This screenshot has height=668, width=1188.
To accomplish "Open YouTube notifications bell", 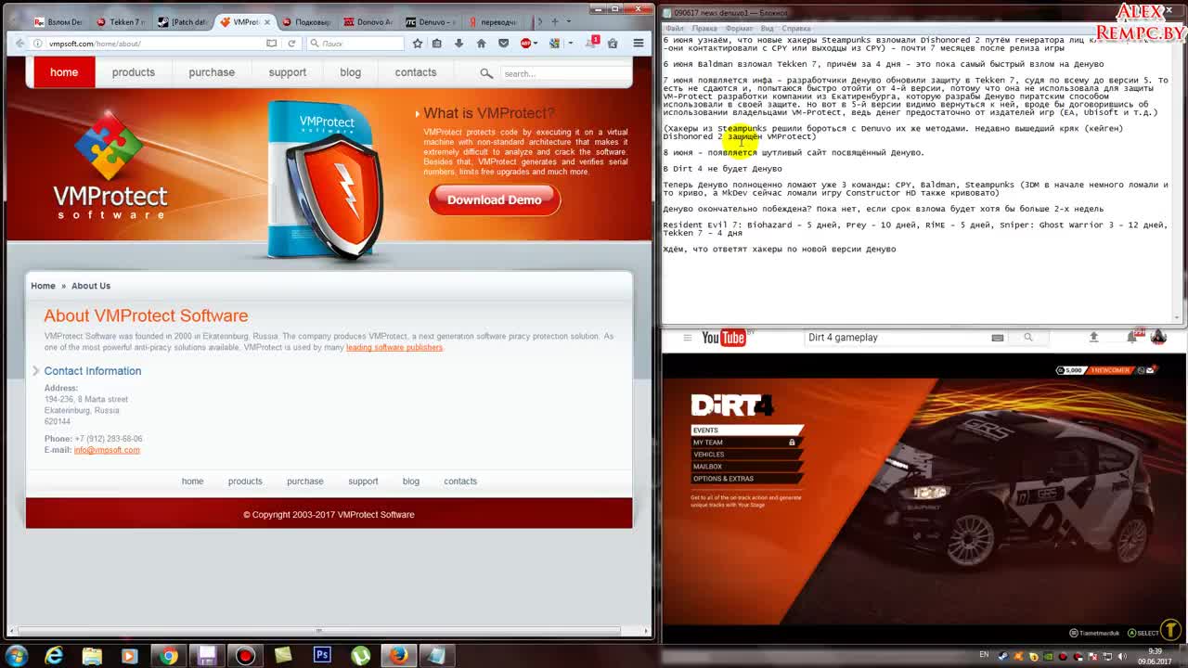I will point(1132,337).
